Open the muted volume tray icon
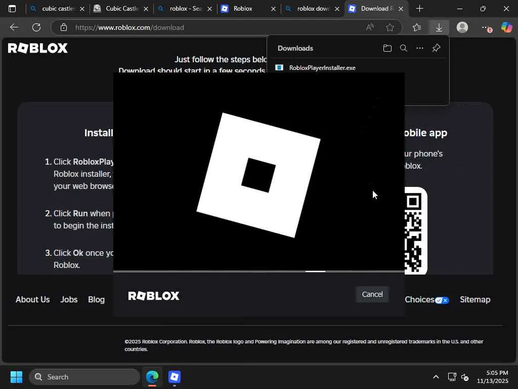The width and height of the screenshot is (518, 389). pos(465,377)
